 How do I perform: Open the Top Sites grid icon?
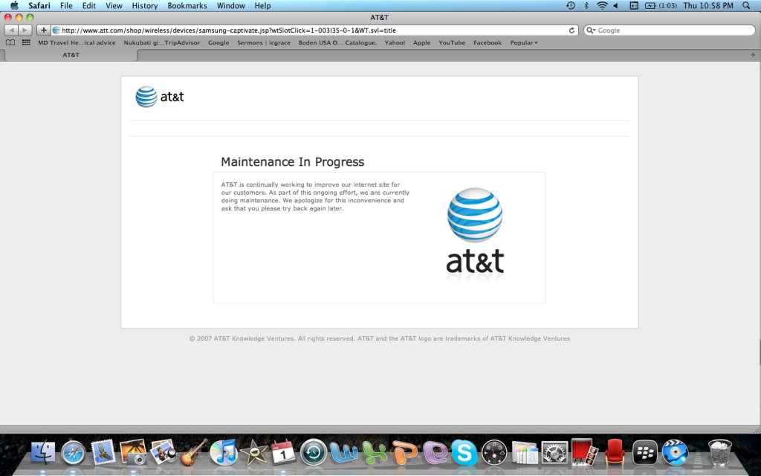[26, 42]
